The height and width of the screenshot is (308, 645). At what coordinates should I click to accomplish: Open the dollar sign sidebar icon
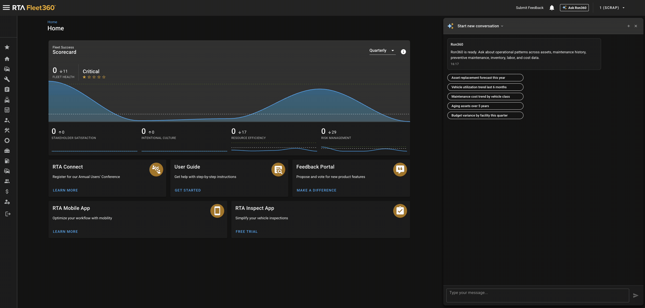coord(7,191)
